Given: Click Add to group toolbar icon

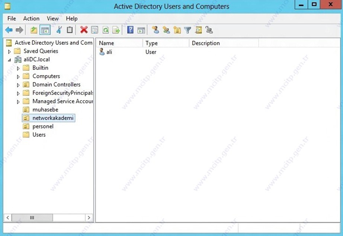Looking at the screenshot, I should pyautogui.click(x=209, y=30).
